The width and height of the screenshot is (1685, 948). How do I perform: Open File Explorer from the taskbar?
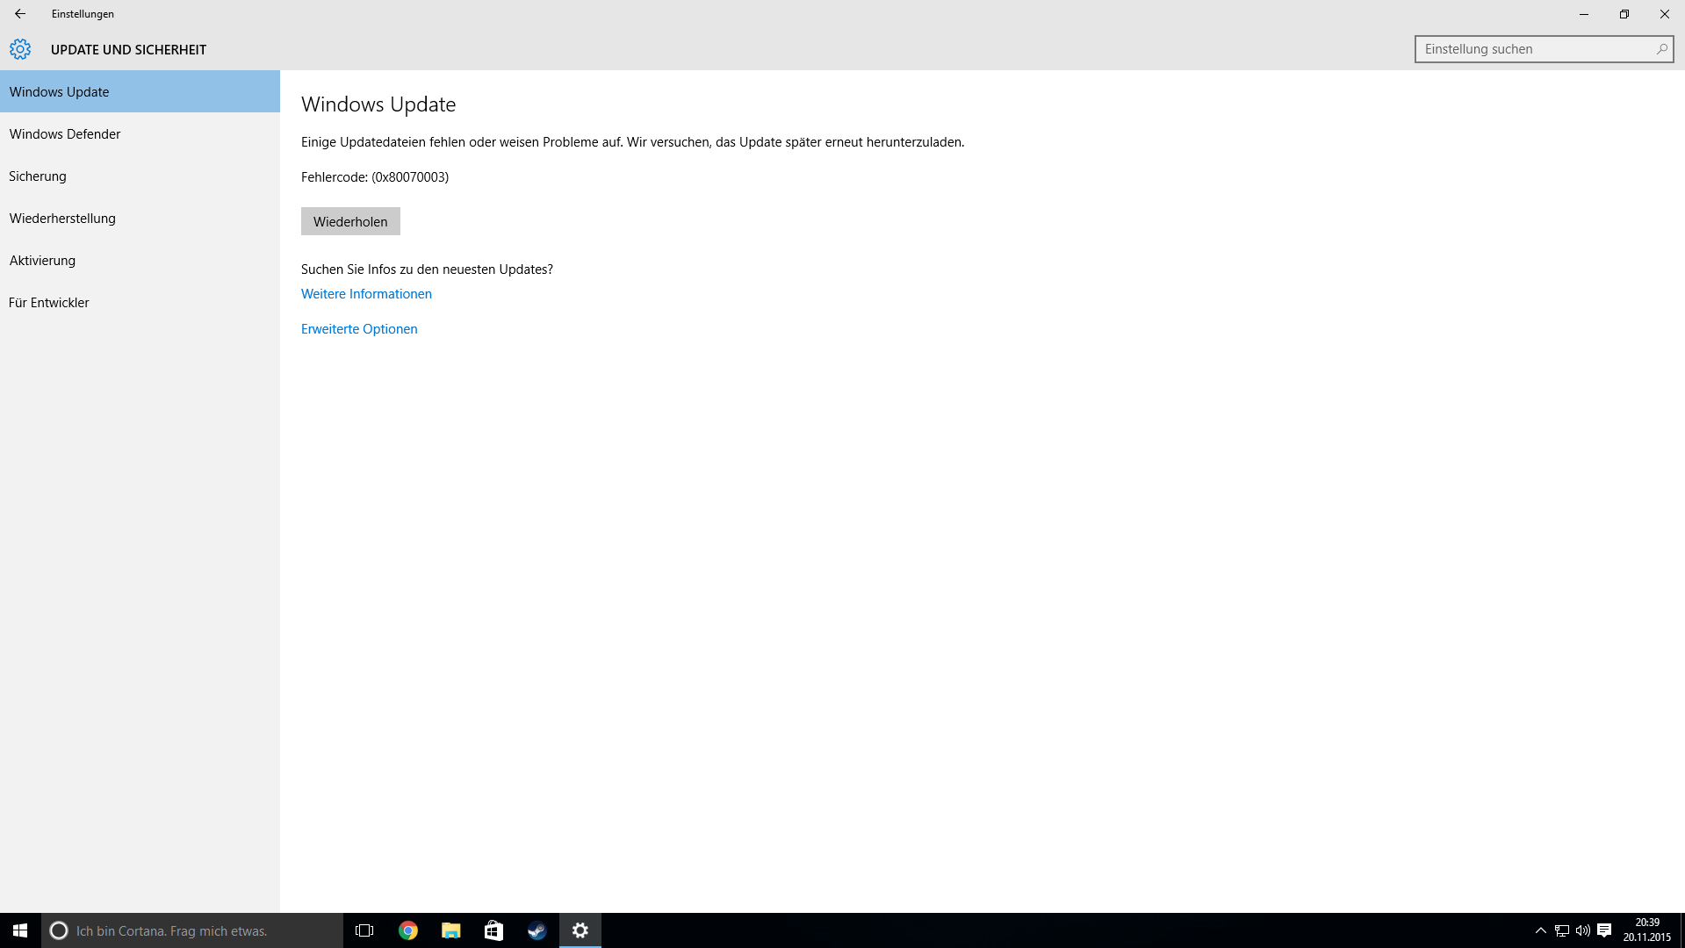pos(451,930)
